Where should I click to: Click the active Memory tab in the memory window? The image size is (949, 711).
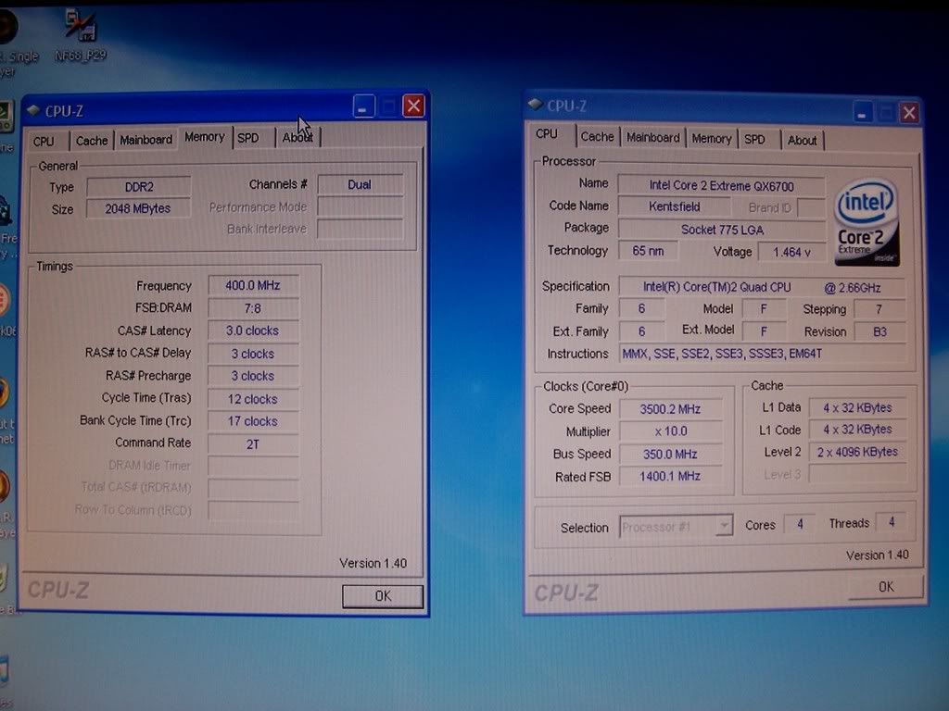205,137
